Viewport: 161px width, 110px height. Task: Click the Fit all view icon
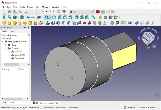coord(4,17)
